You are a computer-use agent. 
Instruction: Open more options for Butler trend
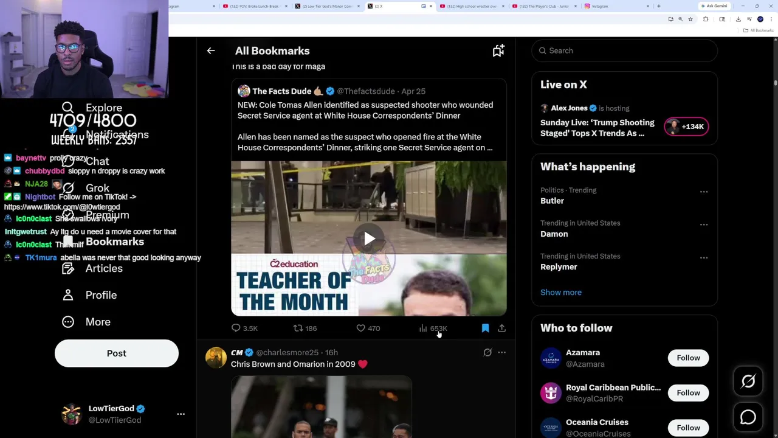(x=704, y=192)
